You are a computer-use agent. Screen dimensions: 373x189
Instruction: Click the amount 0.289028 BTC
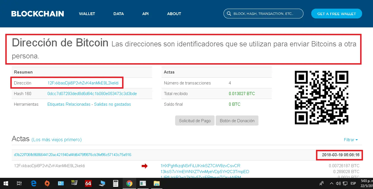[x=346, y=172]
